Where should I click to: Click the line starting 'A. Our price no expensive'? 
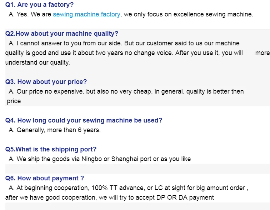[126, 91]
